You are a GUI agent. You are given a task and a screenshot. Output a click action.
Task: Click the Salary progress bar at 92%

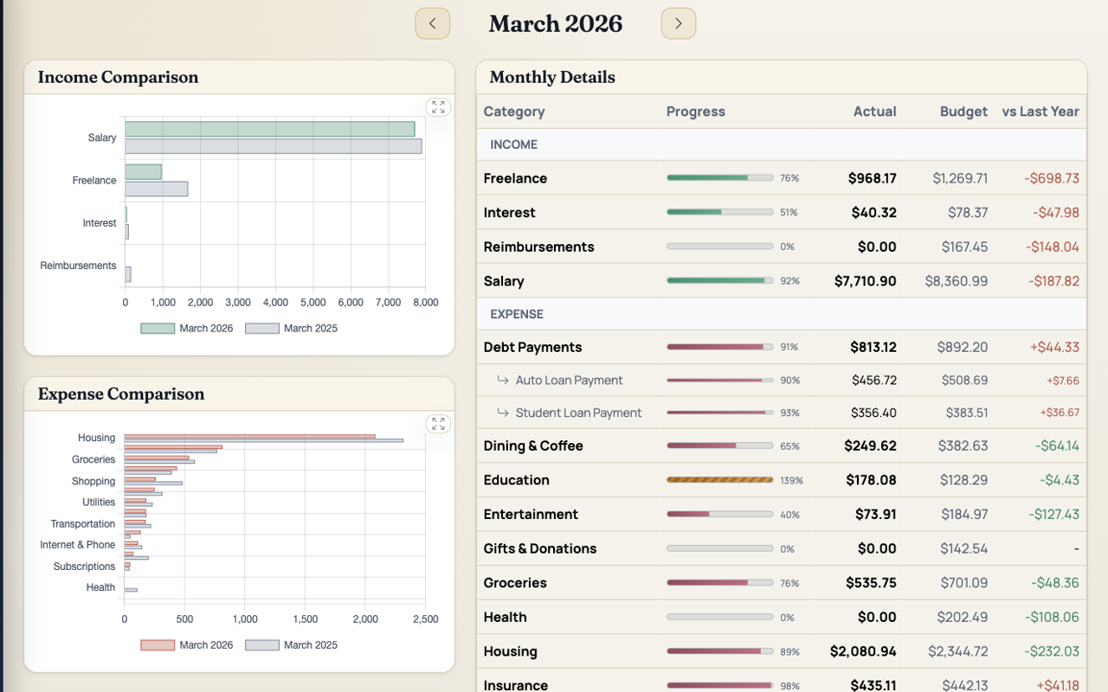pos(719,281)
